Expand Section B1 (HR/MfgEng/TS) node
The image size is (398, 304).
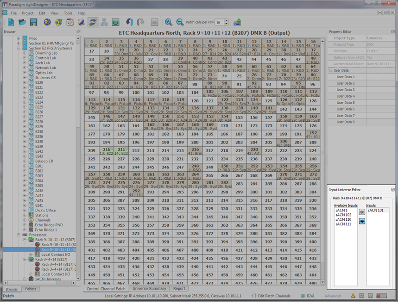click(x=19, y=43)
